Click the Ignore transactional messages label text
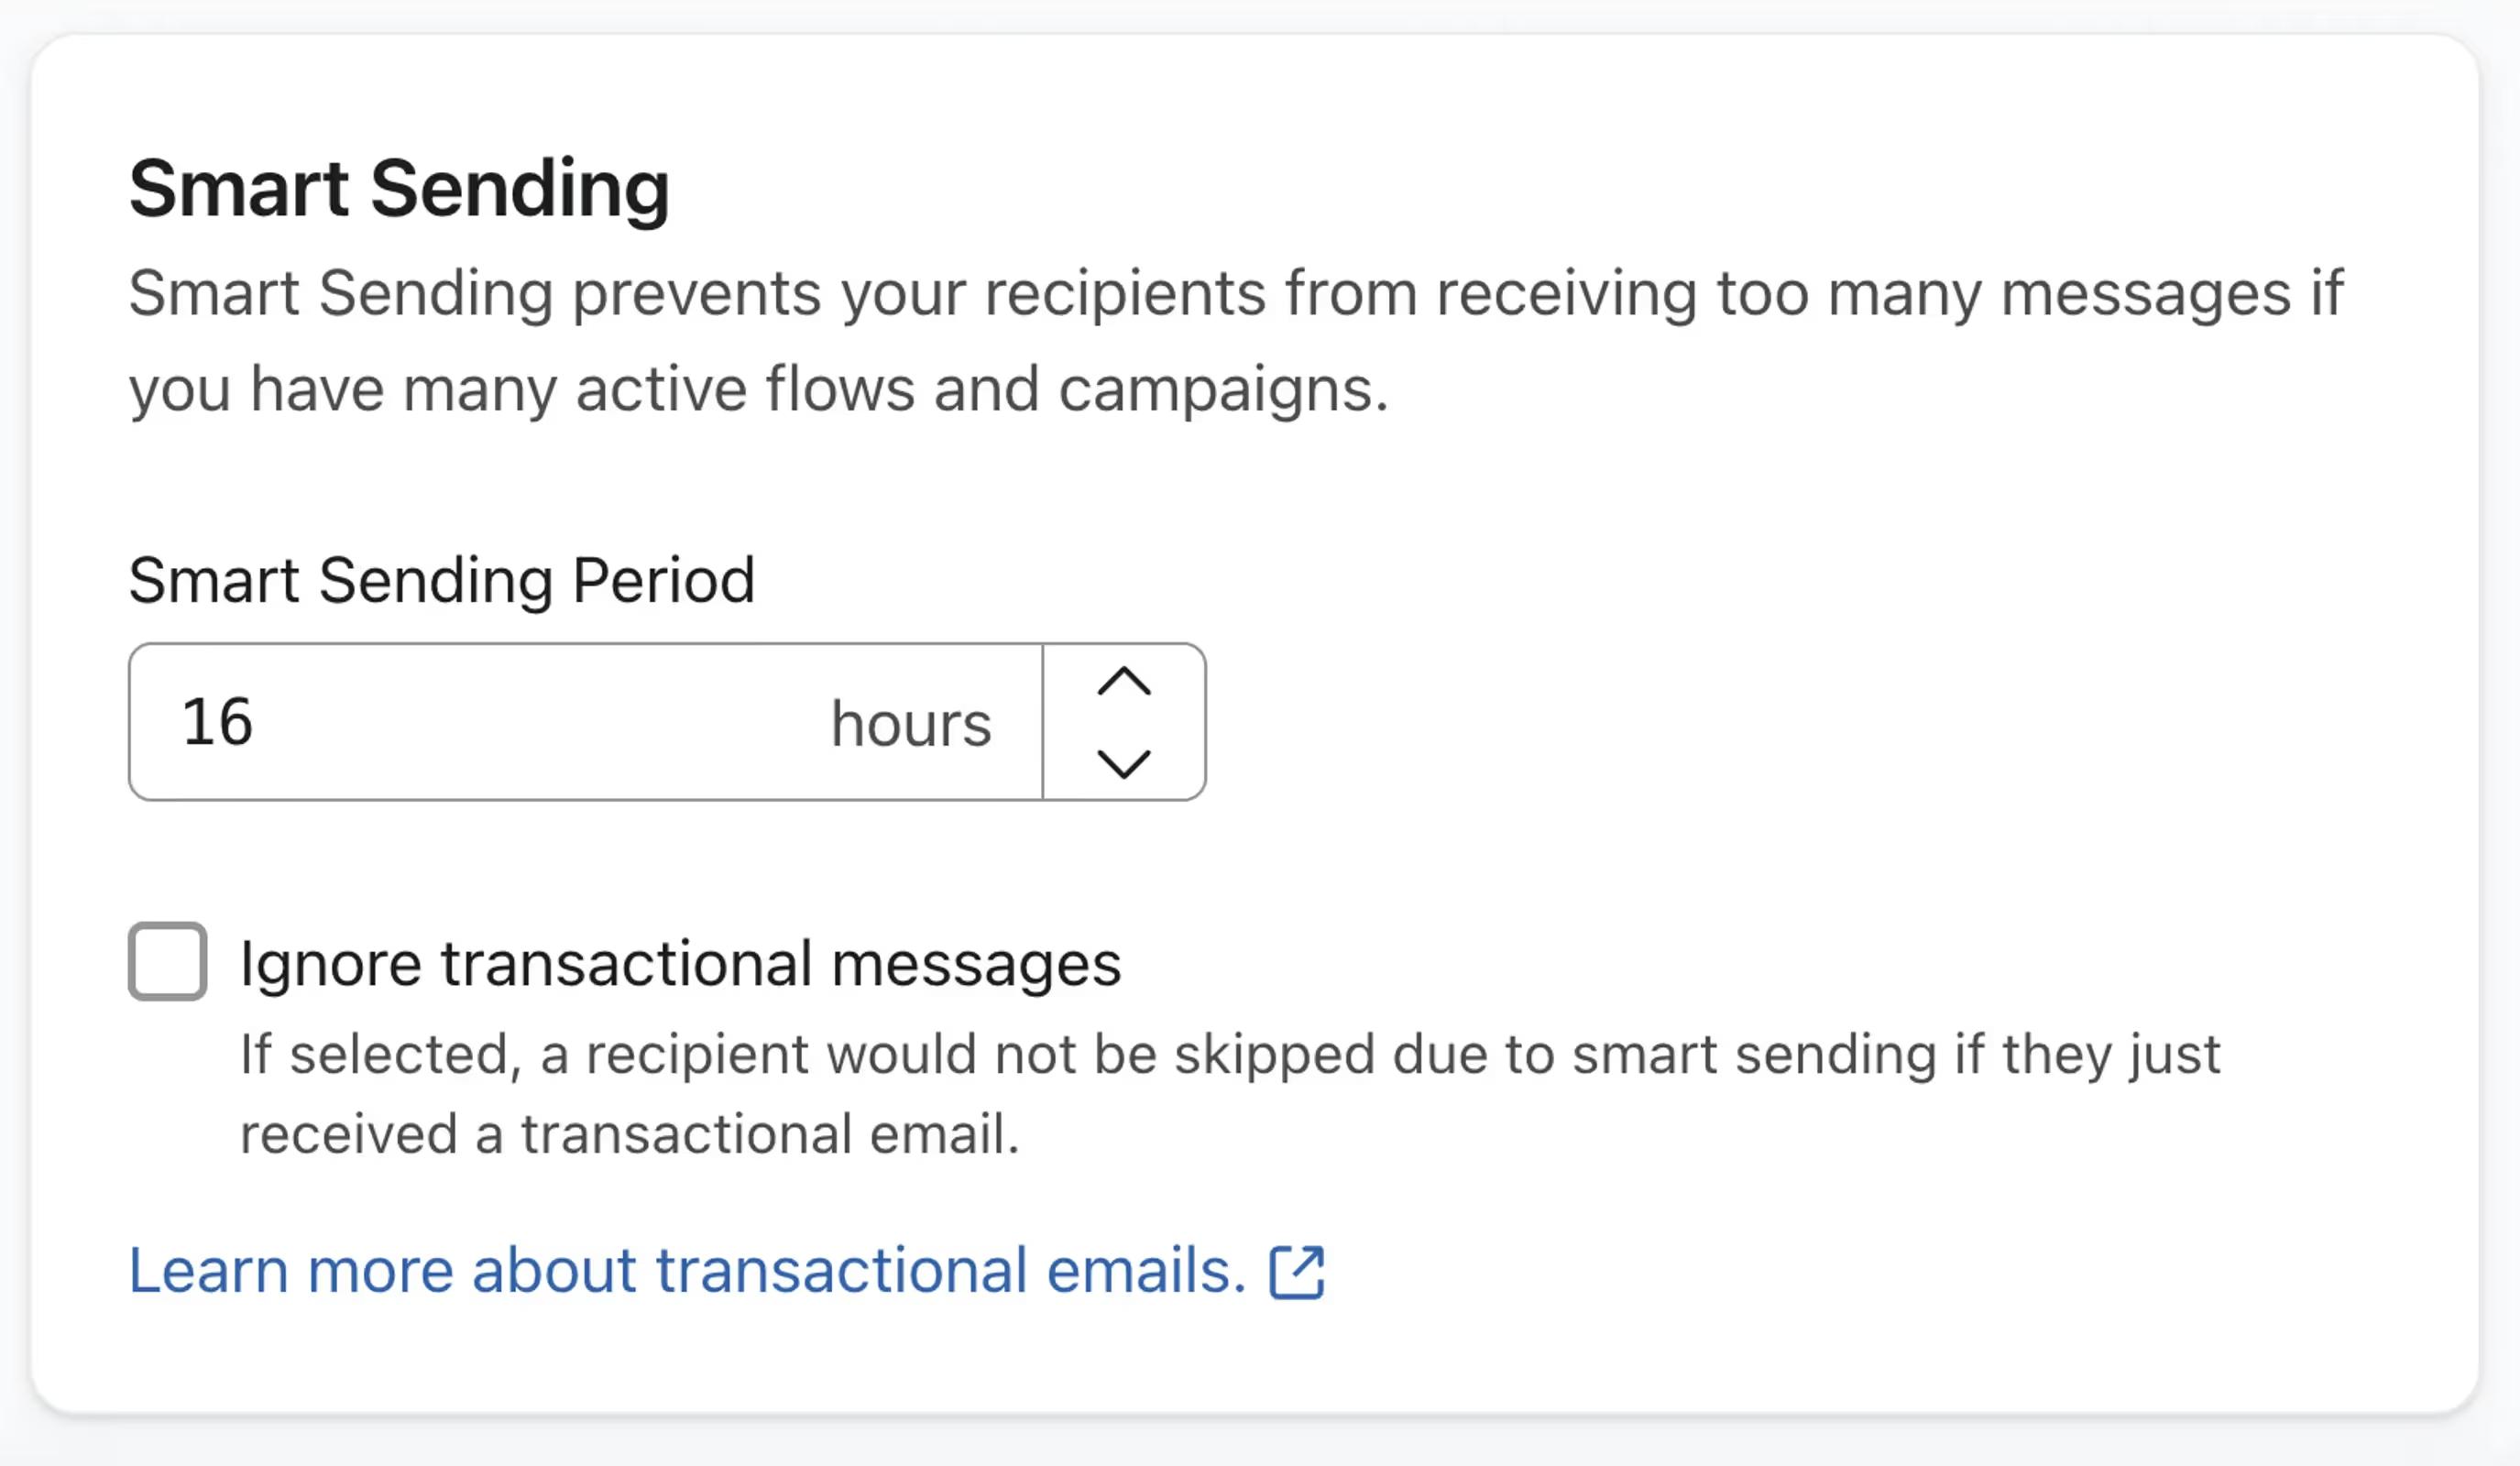Screen dimensions: 2520x1466 [x=680, y=962]
